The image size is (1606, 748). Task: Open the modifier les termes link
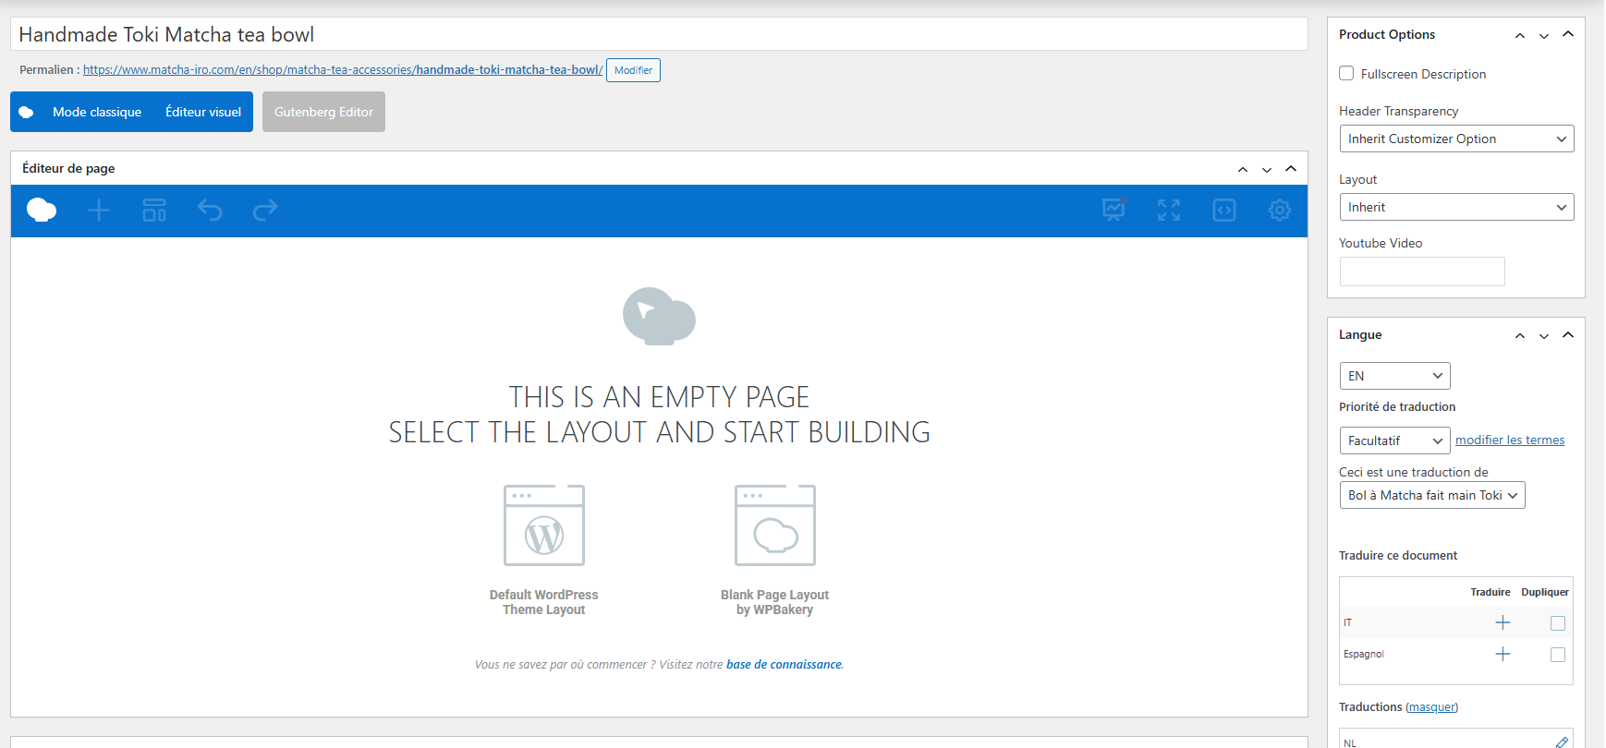[1510, 440]
